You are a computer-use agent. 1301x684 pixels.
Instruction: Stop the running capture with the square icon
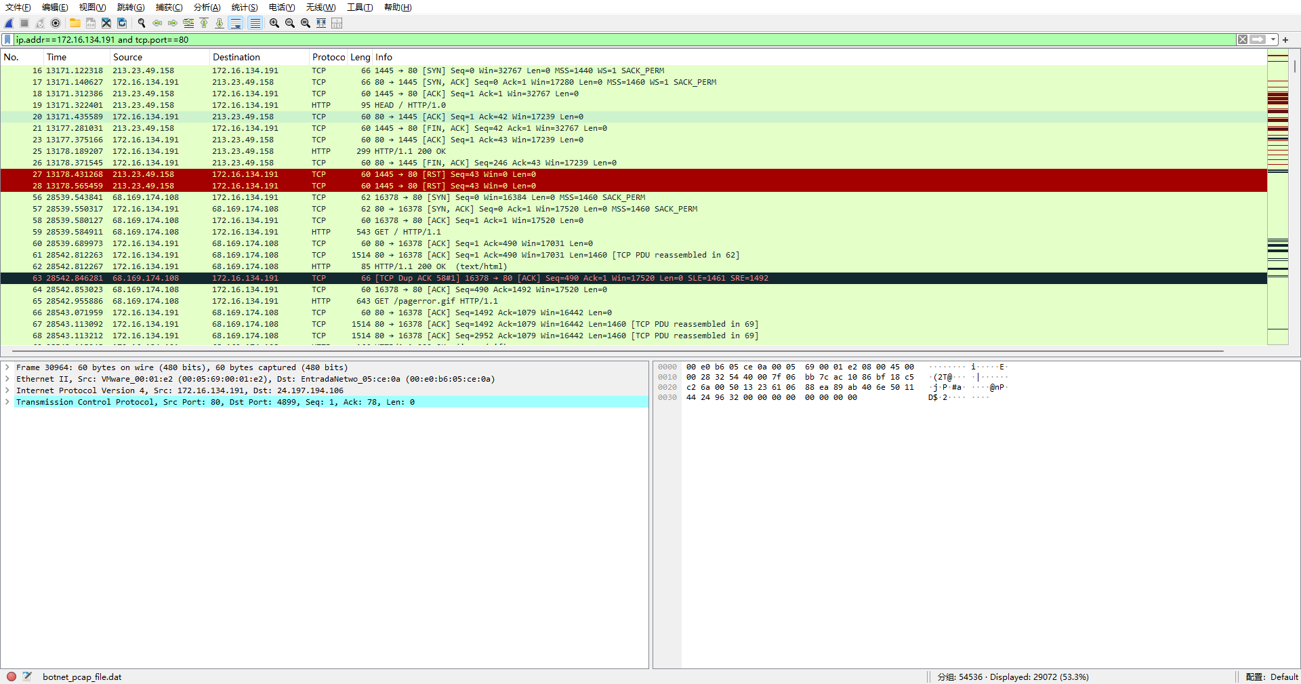coord(24,23)
